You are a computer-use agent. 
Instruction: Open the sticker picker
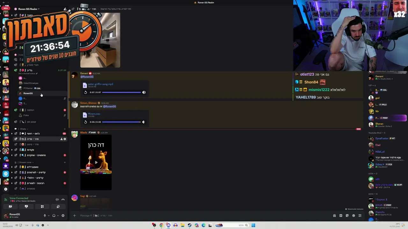347,216
